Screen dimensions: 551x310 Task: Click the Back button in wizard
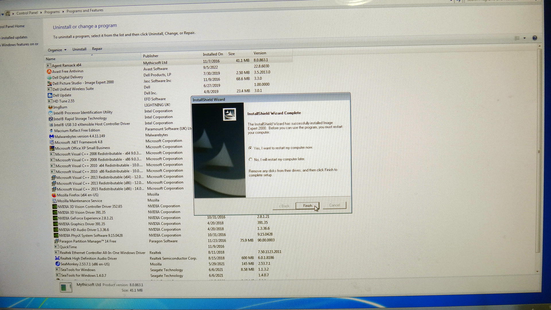284,206
